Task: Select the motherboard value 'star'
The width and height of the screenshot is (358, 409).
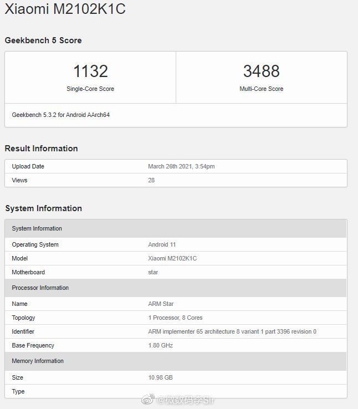Action: (x=153, y=272)
